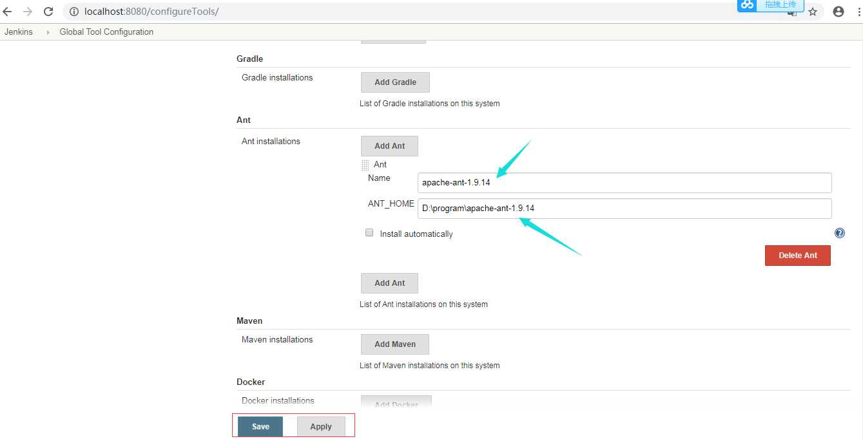
Task: Click the Gradle section heading
Action: point(249,59)
